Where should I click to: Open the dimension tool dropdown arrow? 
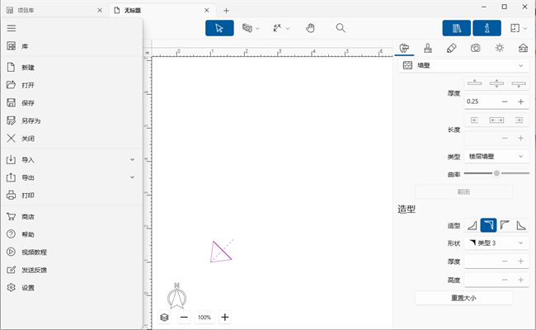pyautogui.click(x=288, y=28)
